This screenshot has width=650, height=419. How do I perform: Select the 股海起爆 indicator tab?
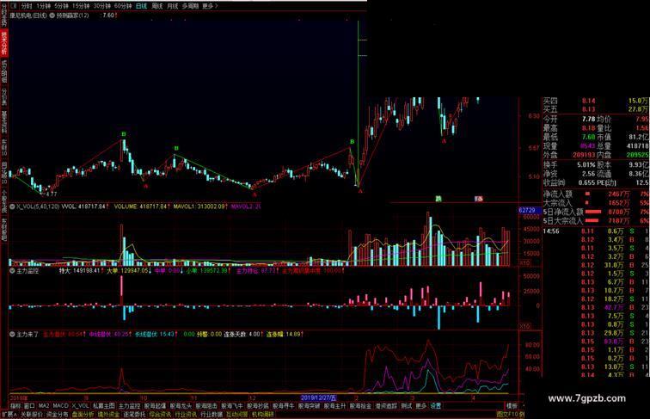[155, 406]
